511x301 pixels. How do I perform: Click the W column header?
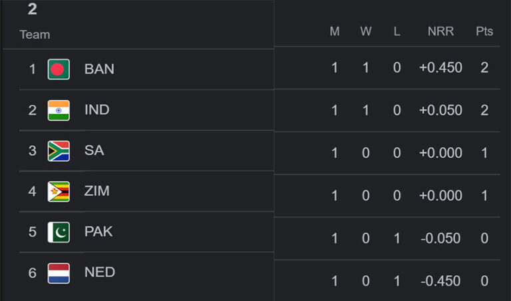[365, 32]
